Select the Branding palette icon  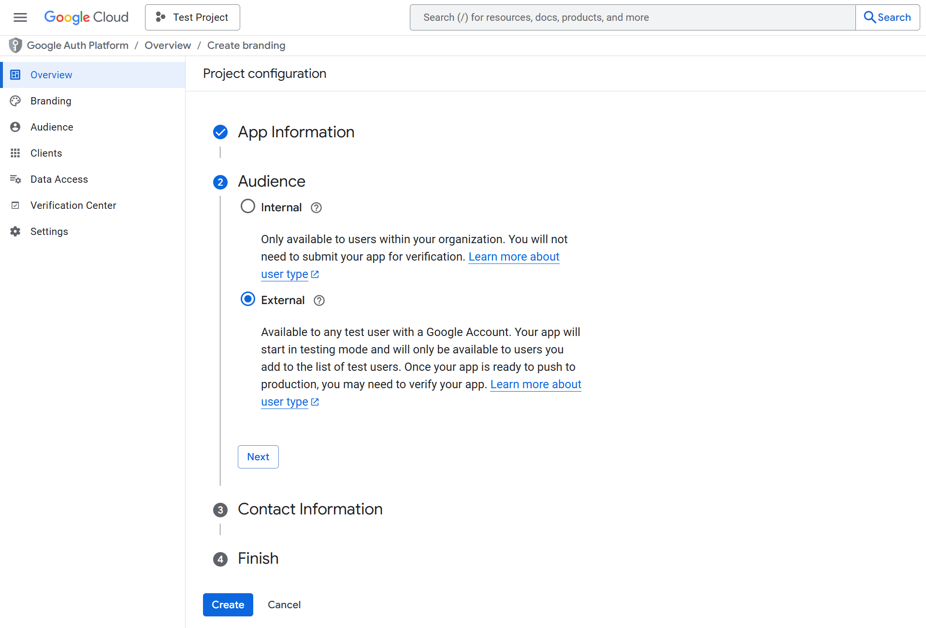pos(15,101)
